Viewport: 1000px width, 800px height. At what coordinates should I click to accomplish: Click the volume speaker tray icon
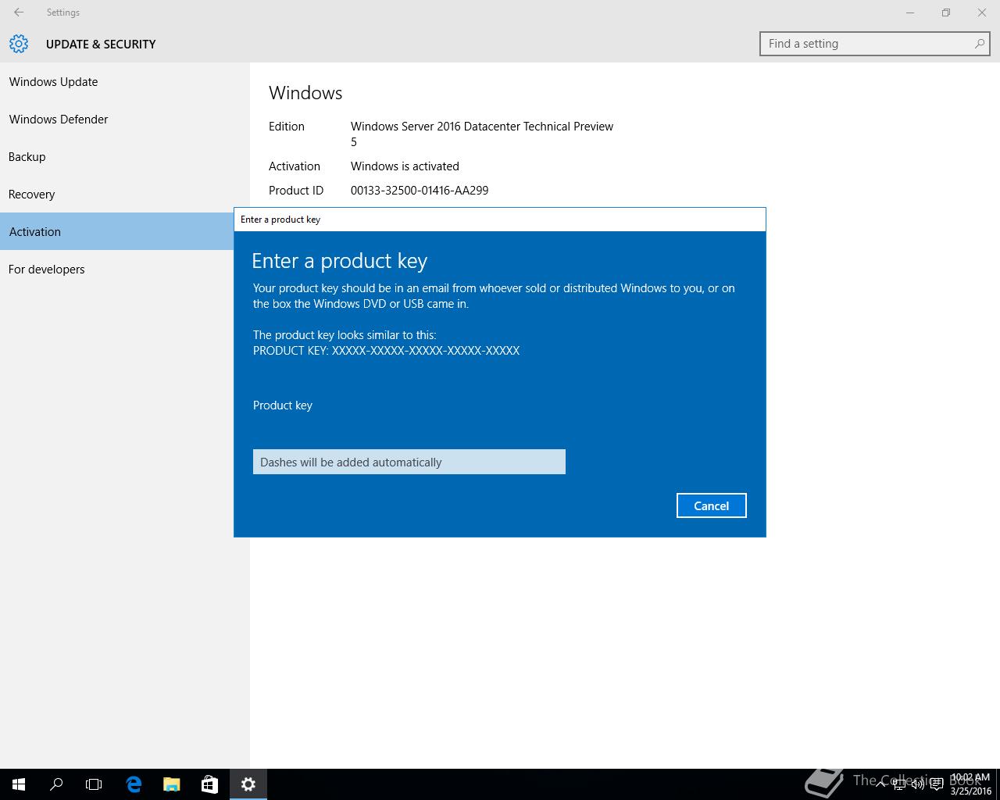coord(918,784)
